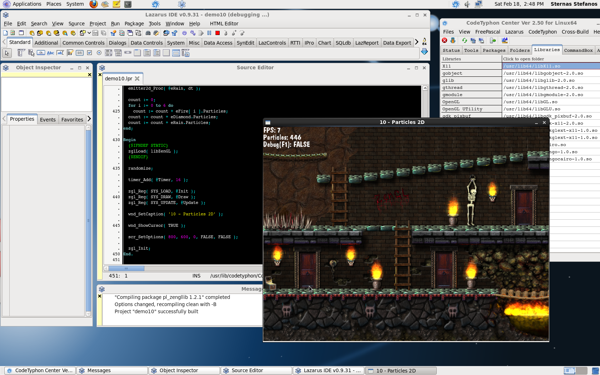Viewport: 600px width, 375px height.
Task: Select the TPopupMenu component icon
Action: click(x=31, y=53)
